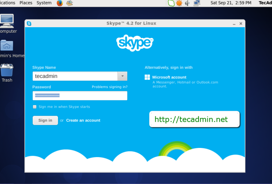Click the Microsoft account sign-in link

[x=169, y=77]
